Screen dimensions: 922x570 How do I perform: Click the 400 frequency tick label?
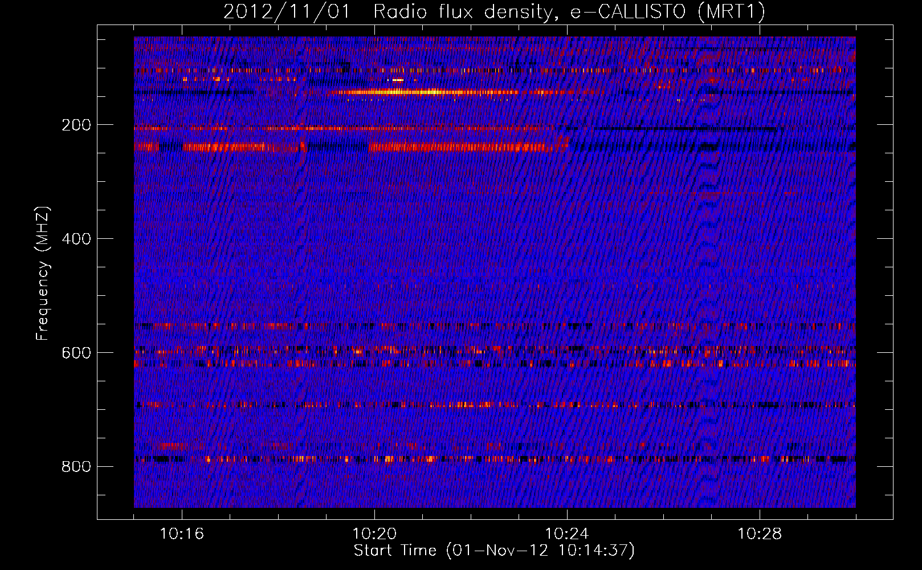[76, 239]
